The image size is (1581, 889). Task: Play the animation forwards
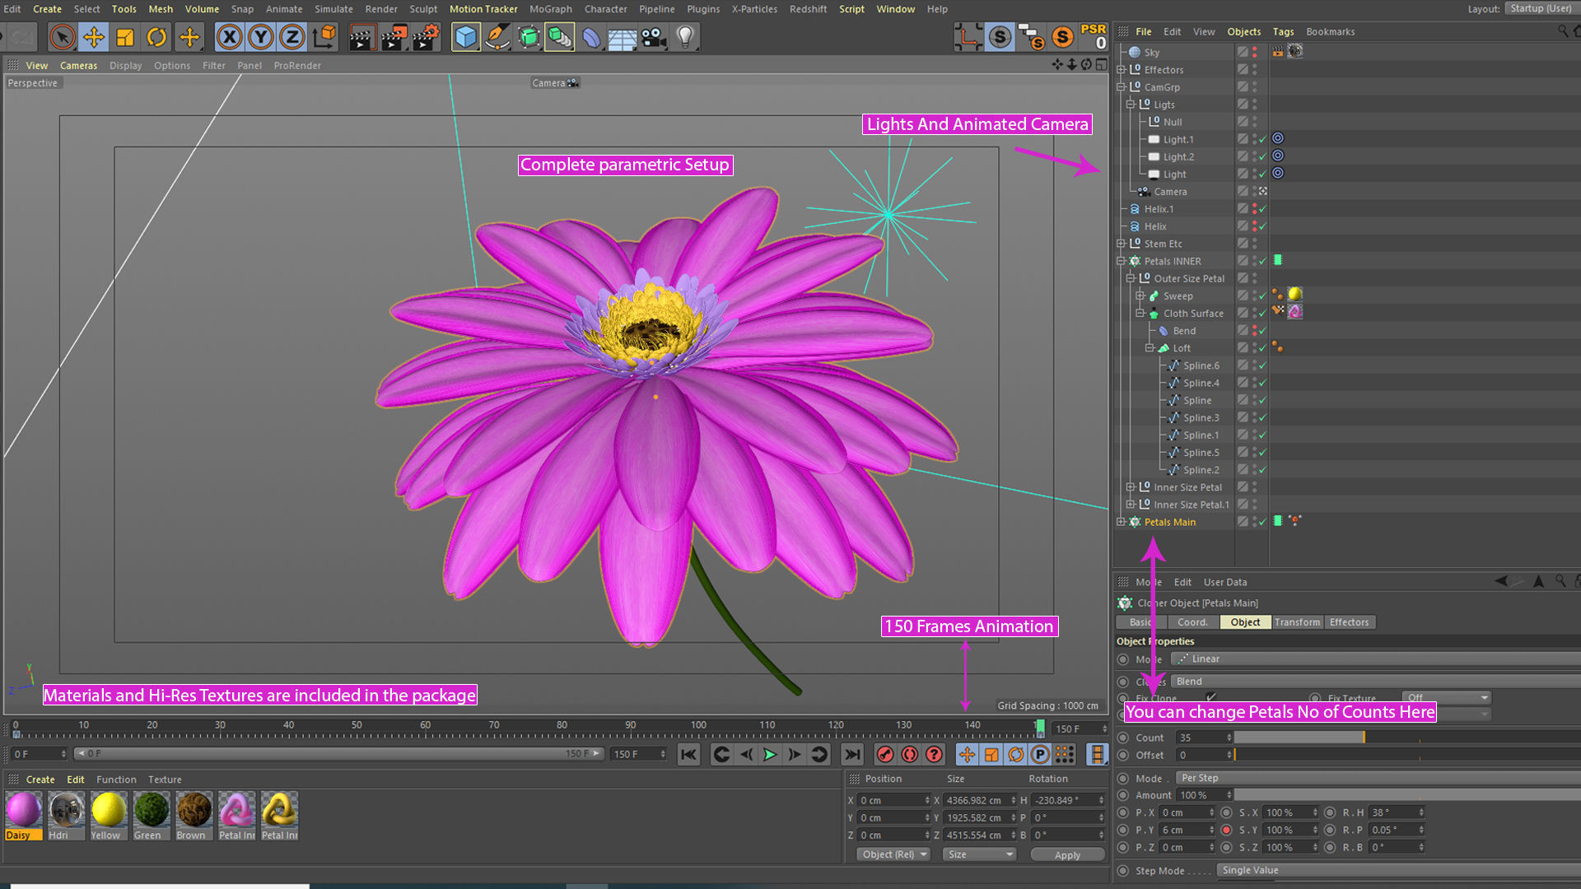coord(770,754)
